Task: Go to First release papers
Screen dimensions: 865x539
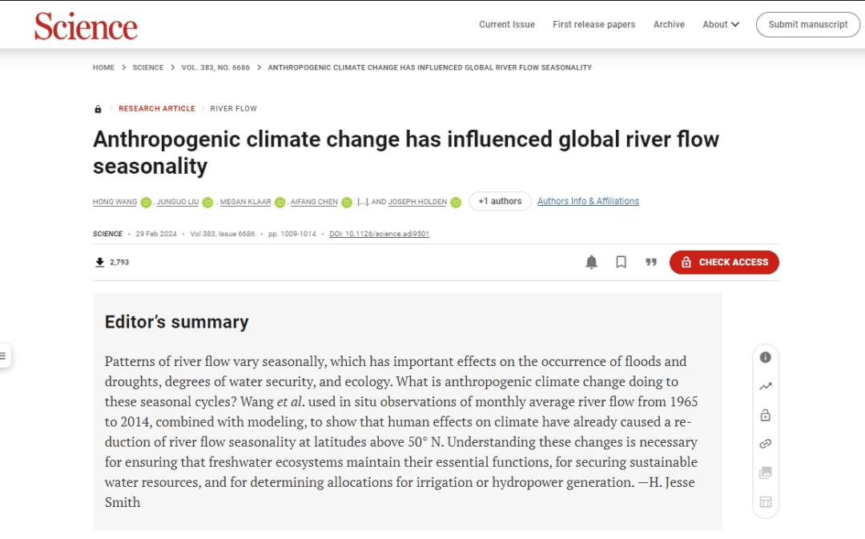Action: click(x=594, y=24)
